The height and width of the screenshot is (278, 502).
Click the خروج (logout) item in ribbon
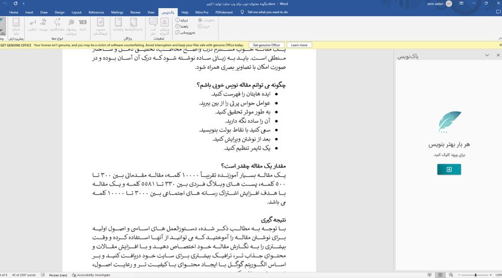204,26
